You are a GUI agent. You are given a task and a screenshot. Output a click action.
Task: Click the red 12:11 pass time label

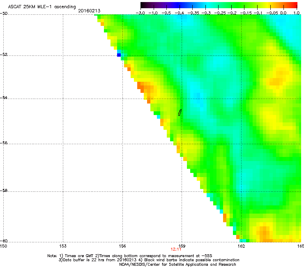pyautogui.click(x=176, y=249)
